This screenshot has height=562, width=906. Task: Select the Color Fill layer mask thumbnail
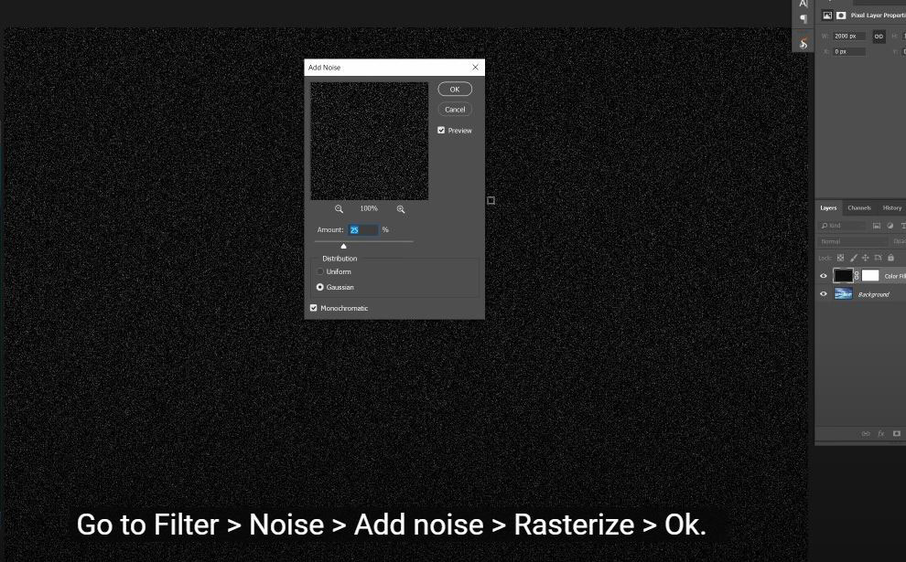pyautogui.click(x=870, y=276)
